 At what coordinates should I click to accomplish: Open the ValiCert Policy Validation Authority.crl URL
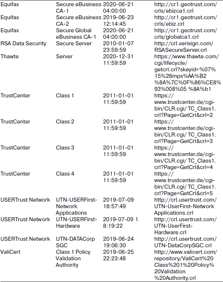tap(186, 265)
